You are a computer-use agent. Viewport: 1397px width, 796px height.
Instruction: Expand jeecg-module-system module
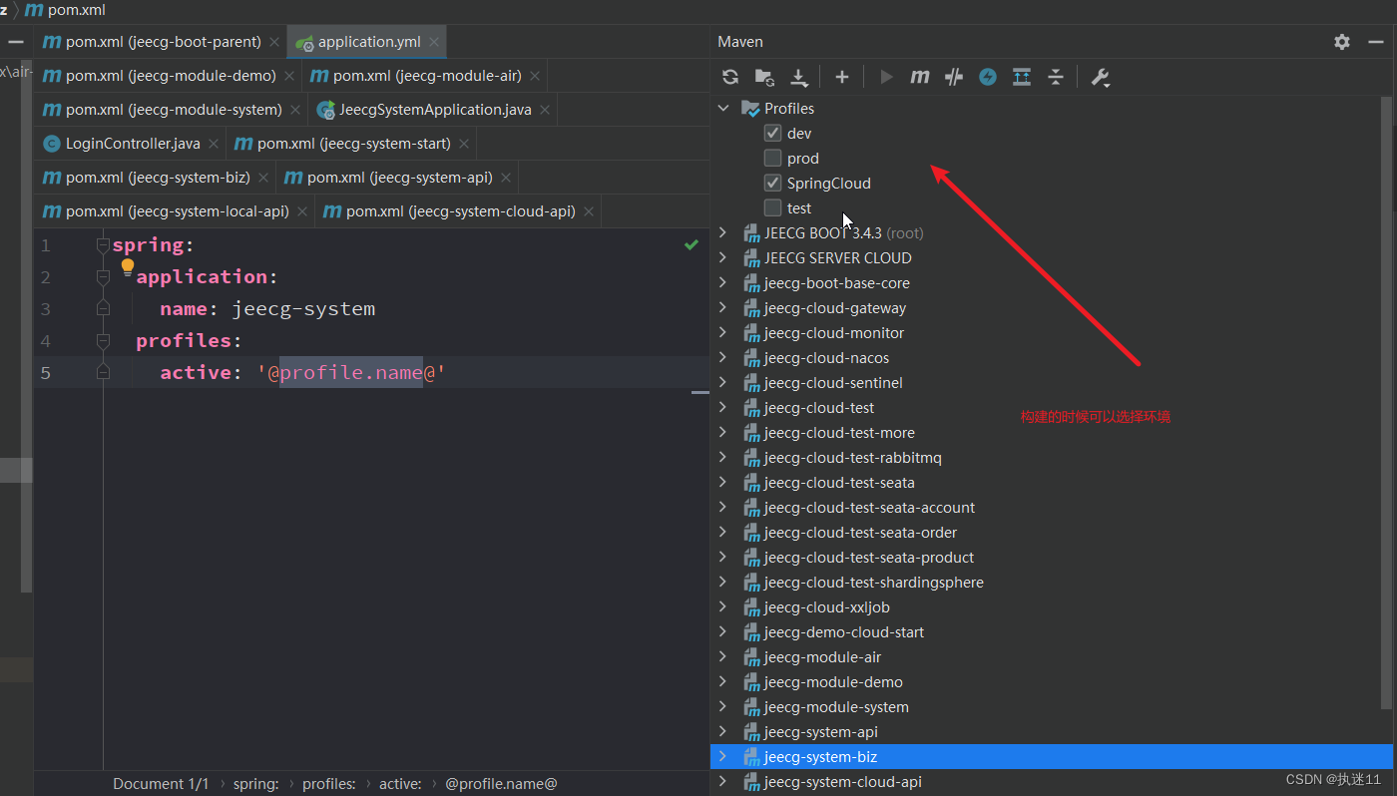723,706
